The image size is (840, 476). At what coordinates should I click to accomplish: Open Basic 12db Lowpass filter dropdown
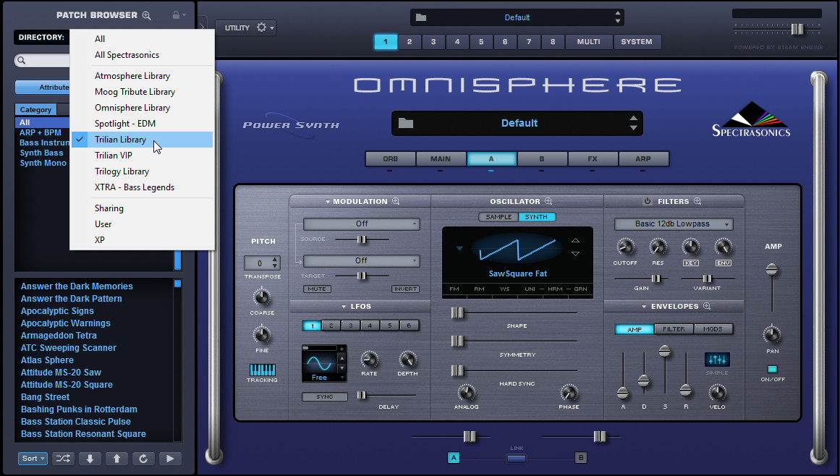pyautogui.click(x=674, y=224)
